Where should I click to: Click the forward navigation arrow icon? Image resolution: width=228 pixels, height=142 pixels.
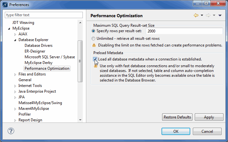(x=208, y=16)
